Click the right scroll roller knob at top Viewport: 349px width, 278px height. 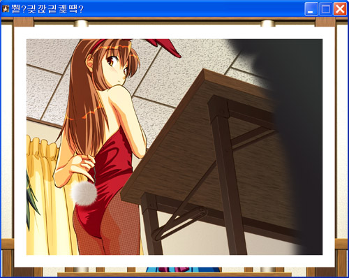pos(268,23)
